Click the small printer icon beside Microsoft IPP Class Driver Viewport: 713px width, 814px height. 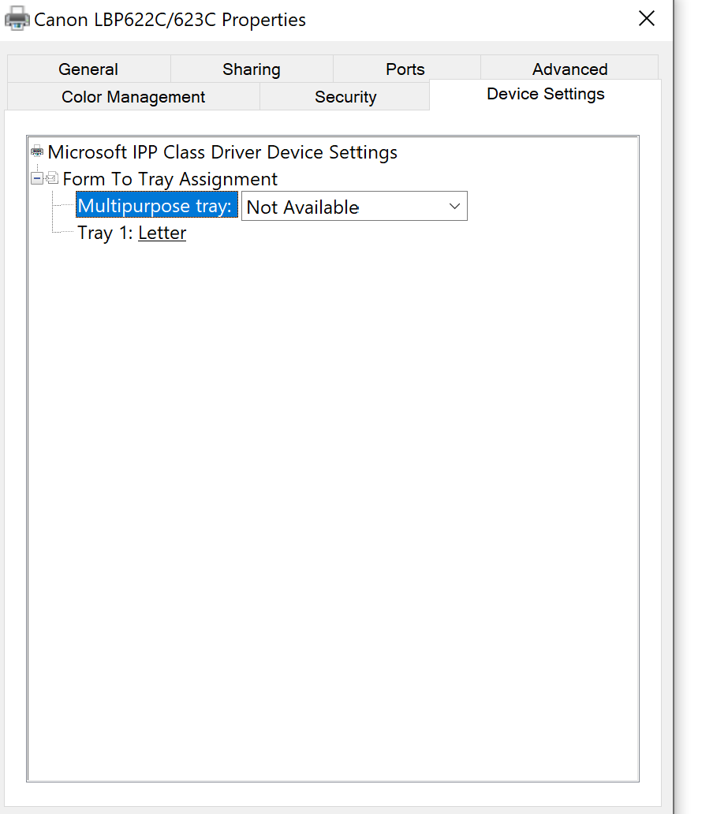pos(37,152)
